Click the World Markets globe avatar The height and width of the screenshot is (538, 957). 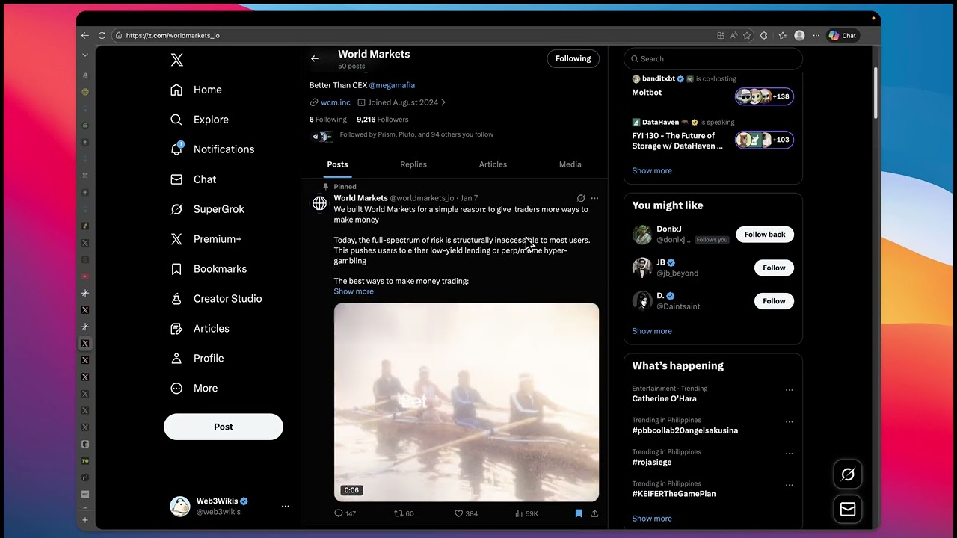(x=319, y=203)
